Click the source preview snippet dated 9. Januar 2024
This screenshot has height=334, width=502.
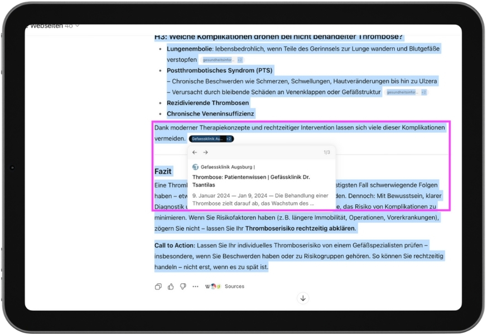point(260,199)
